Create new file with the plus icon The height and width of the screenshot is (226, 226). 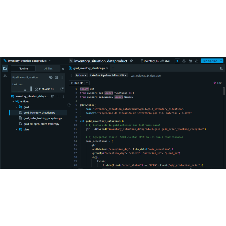[x=113, y=68]
